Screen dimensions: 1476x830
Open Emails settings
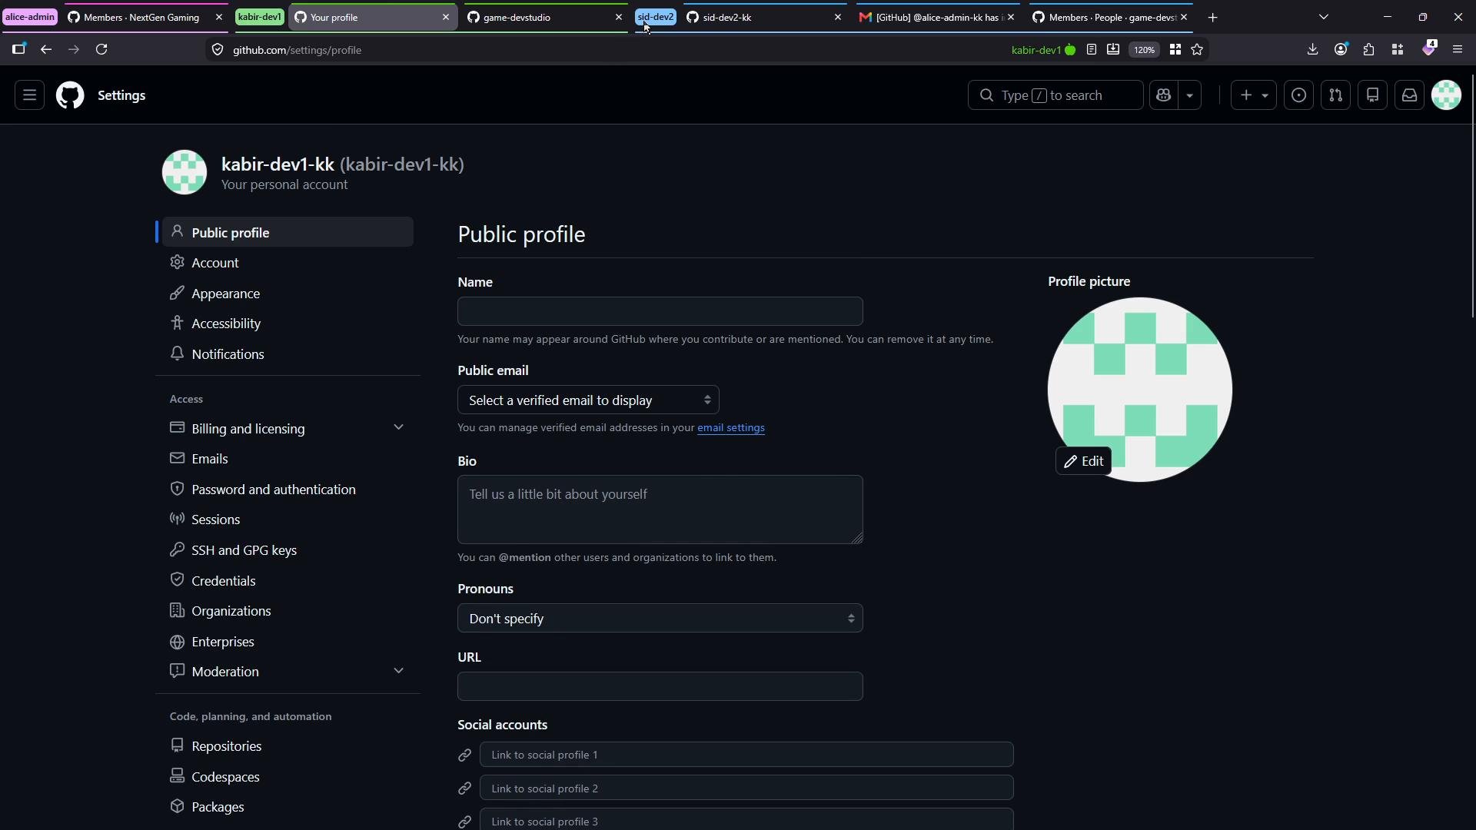coord(288,459)
